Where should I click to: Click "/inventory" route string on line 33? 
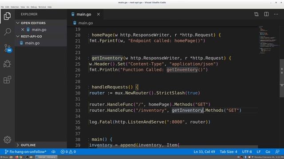(x=151, y=110)
